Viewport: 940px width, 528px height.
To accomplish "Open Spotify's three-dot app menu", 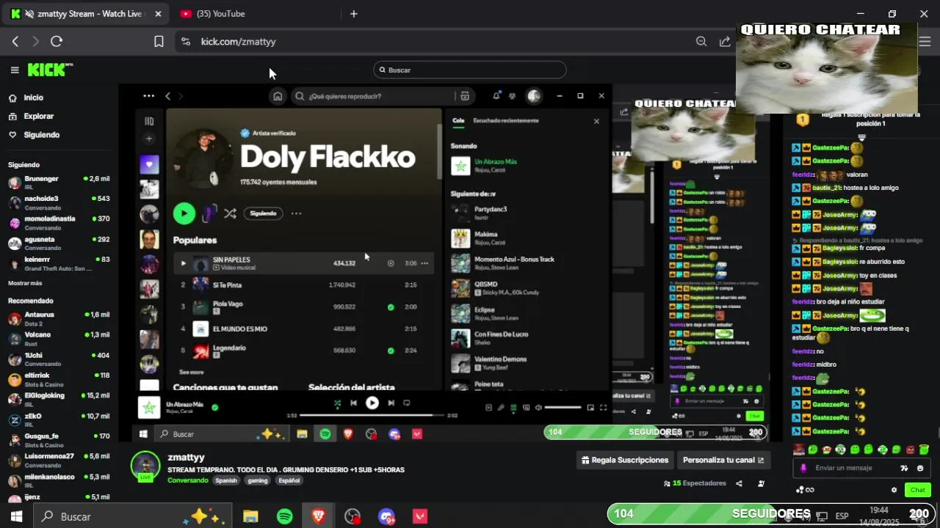I will point(148,96).
